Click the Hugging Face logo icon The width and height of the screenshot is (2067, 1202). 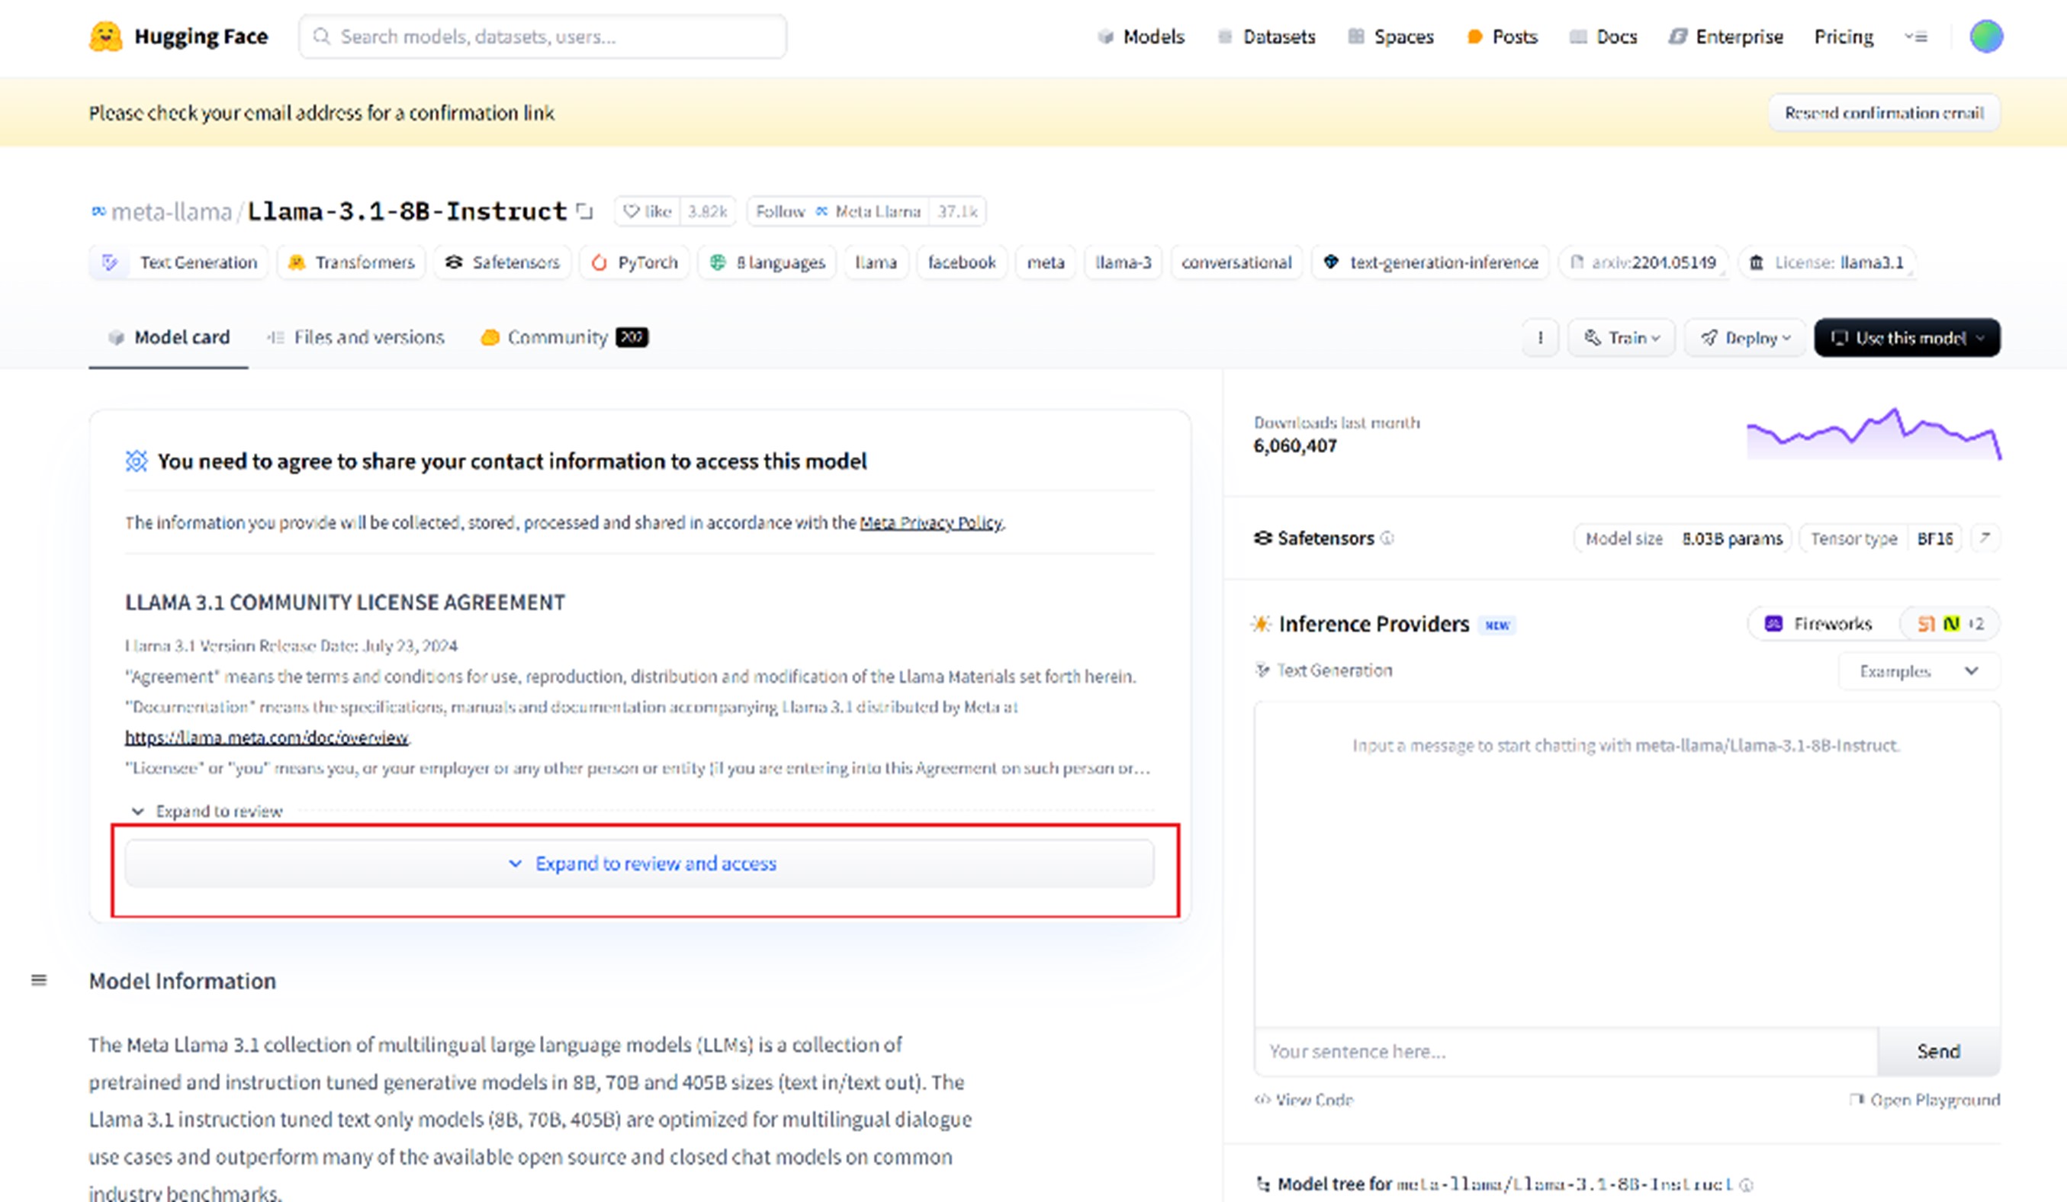tap(105, 36)
